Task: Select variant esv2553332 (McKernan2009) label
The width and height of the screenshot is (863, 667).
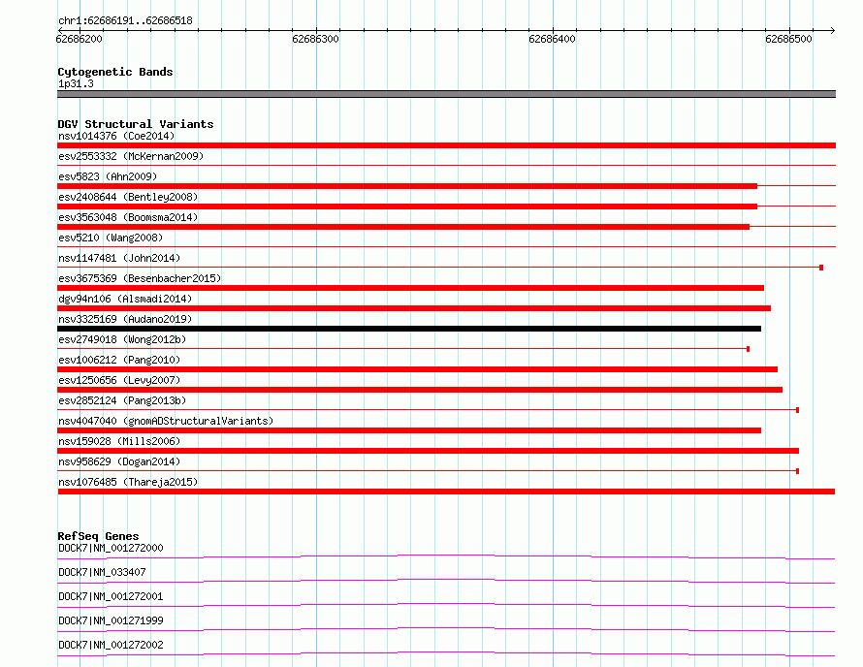Action: click(x=131, y=156)
